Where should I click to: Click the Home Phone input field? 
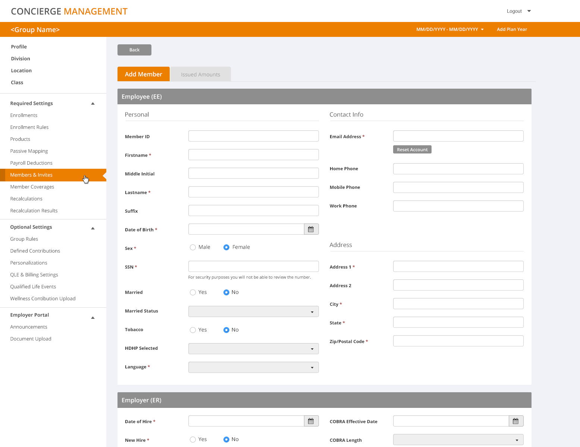(458, 169)
